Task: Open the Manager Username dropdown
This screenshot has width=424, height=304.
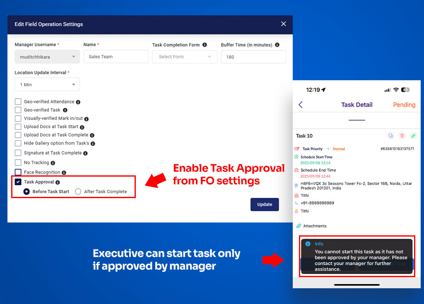Action: coord(47,57)
